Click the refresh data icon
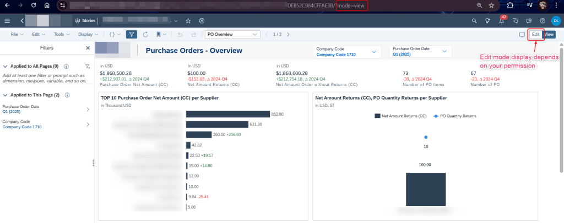 point(145,34)
